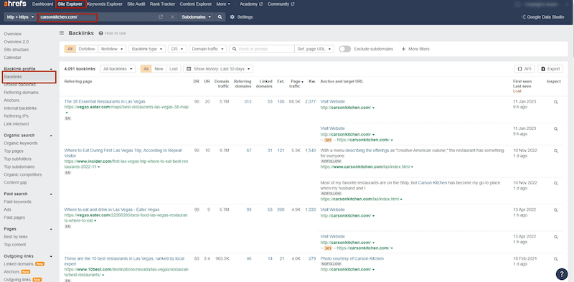This screenshot has width=574, height=282.
Task: Click the hamburger menu beside Backlinks
Action: pos(62,33)
